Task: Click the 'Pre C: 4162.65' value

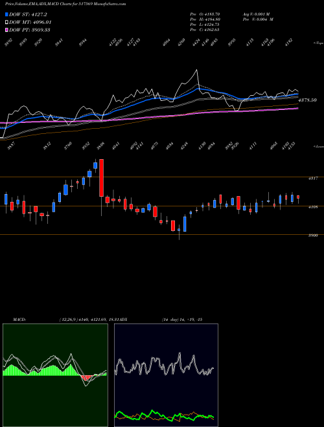Action: [x=205, y=30]
